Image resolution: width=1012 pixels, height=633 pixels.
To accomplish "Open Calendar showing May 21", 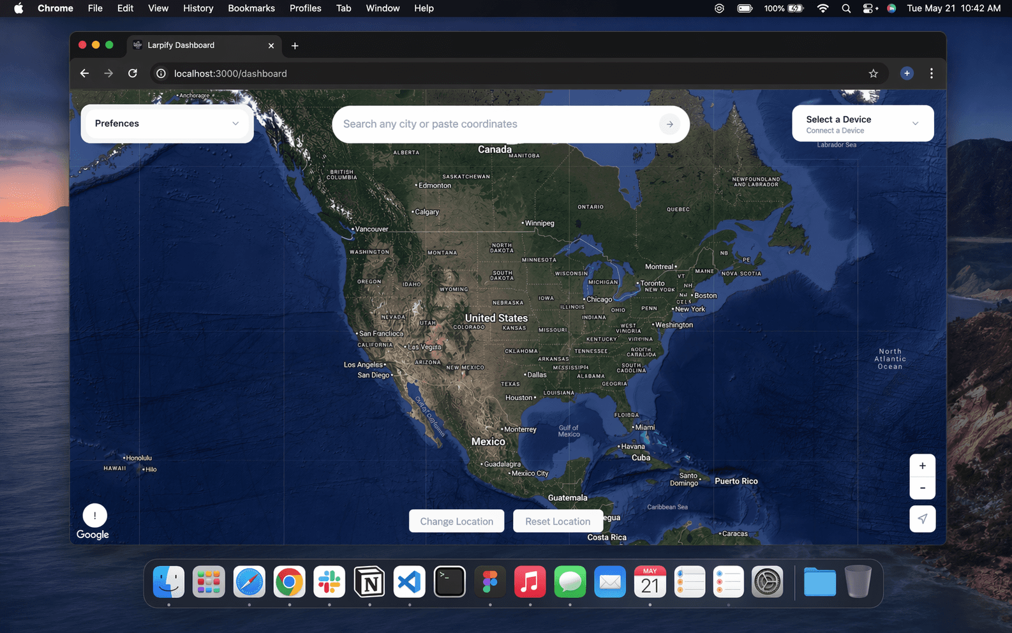I will 650,582.
